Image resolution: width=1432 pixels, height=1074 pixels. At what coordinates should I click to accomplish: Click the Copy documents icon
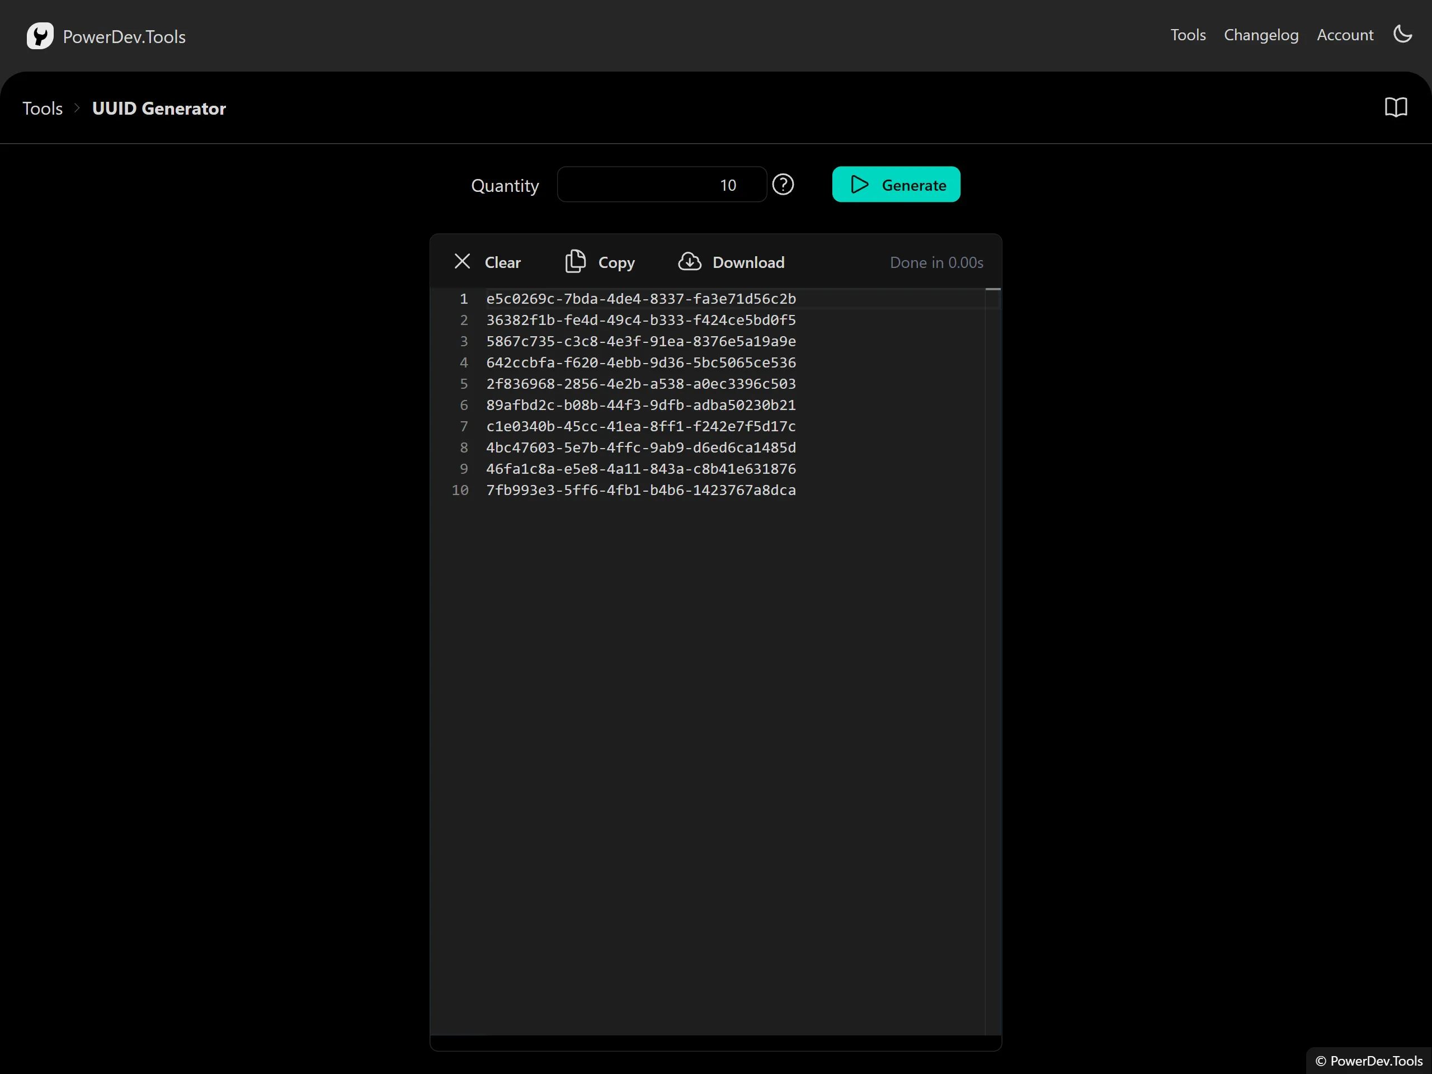[x=575, y=262]
